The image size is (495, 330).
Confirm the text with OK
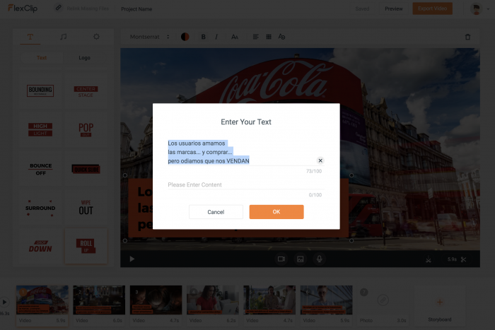tap(276, 212)
